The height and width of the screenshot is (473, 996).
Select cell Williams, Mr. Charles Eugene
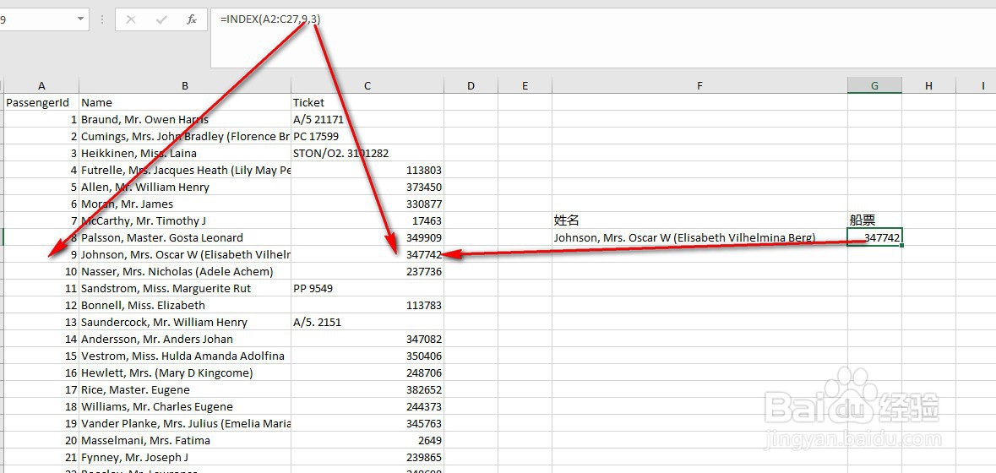click(x=185, y=406)
